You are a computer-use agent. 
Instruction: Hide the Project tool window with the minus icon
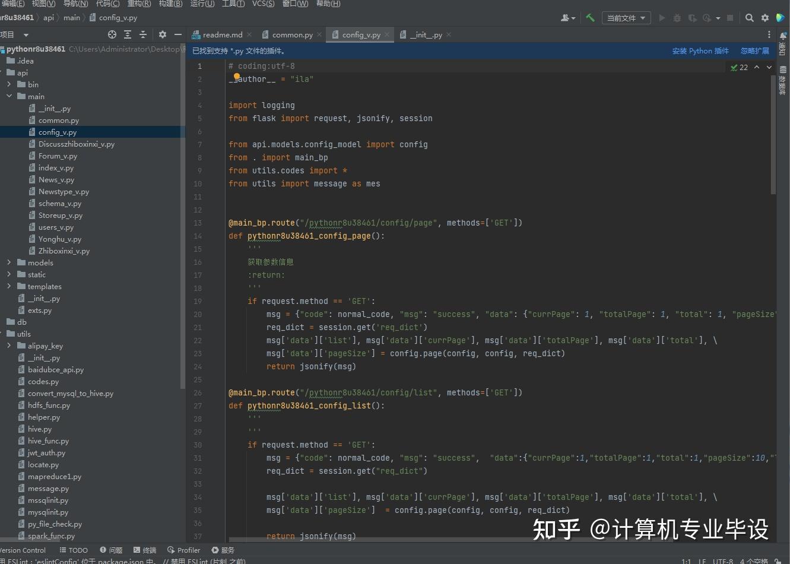point(178,34)
